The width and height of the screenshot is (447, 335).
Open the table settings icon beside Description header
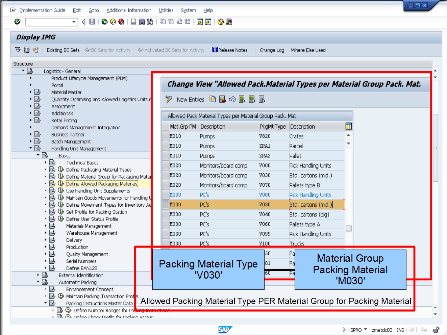click(349, 126)
